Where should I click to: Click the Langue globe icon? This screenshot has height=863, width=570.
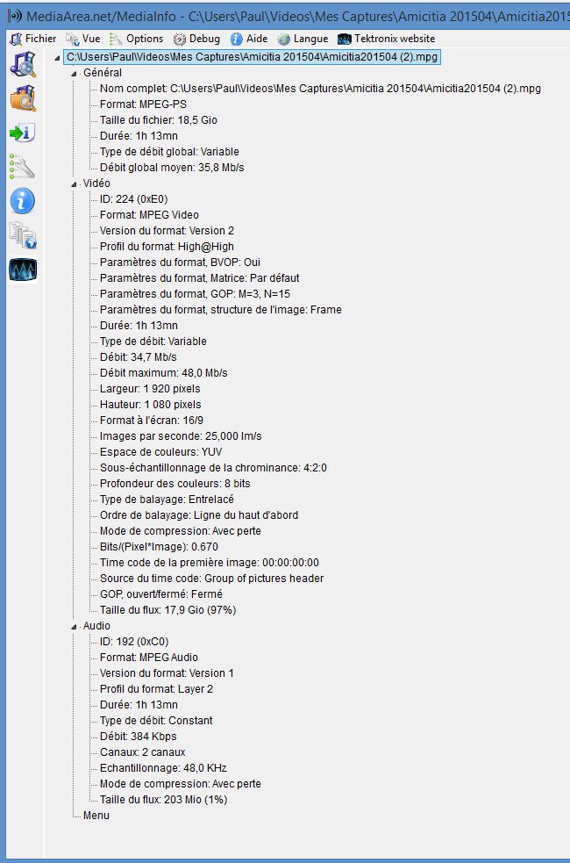(283, 40)
